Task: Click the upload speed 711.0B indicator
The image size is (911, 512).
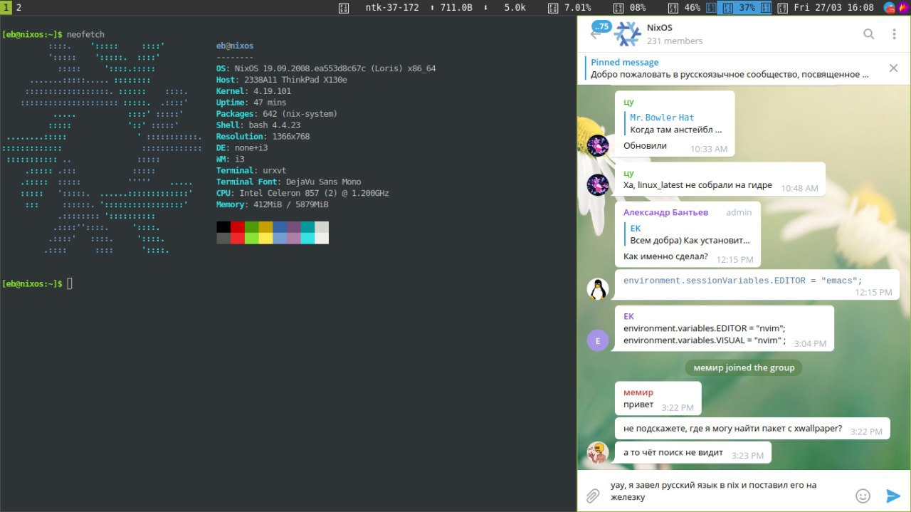Action: (x=451, y=8)
